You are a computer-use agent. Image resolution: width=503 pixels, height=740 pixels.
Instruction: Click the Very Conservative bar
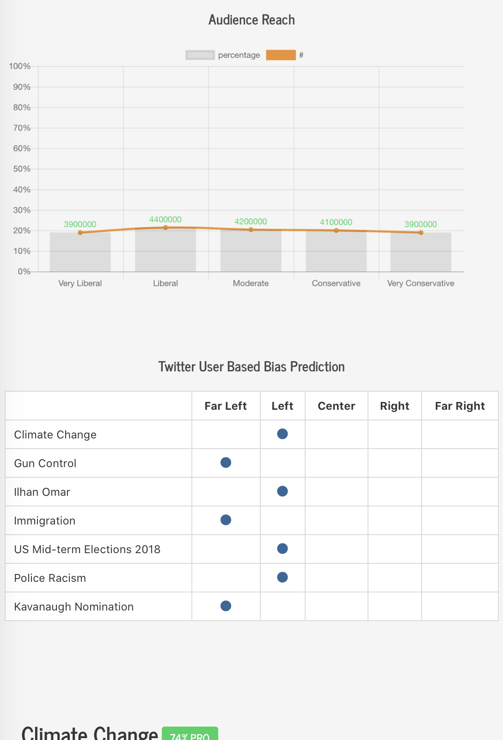(421, 252)
